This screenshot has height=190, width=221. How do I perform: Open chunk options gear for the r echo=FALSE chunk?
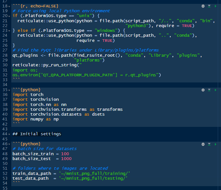(x=203, y=6)
